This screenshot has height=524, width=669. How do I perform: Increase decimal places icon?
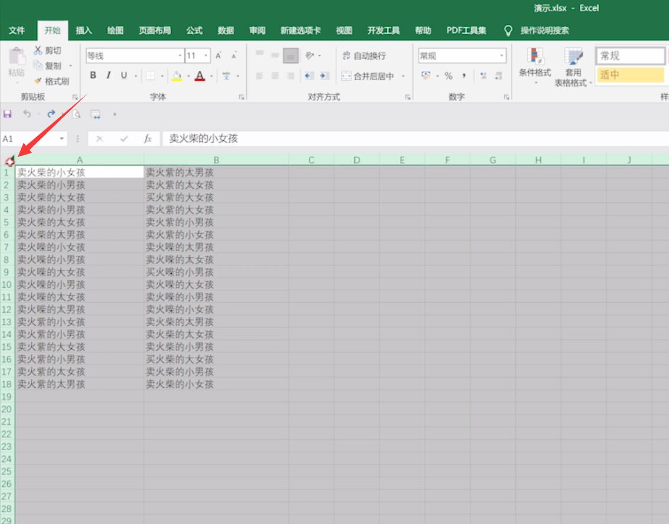click(484, 76)
